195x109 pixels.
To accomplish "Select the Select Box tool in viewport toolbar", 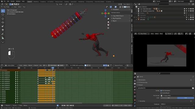I will pyautogui.click(x=3, y=11).
